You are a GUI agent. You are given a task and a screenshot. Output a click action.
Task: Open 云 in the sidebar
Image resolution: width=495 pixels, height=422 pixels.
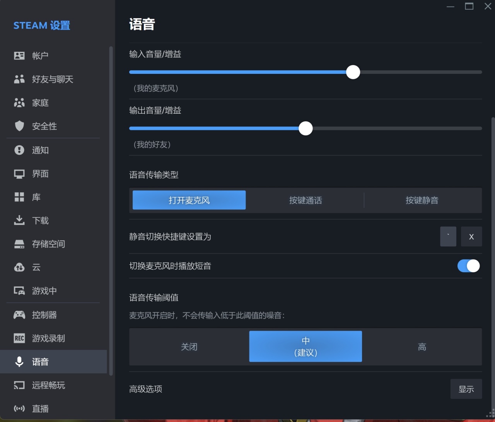53,267
